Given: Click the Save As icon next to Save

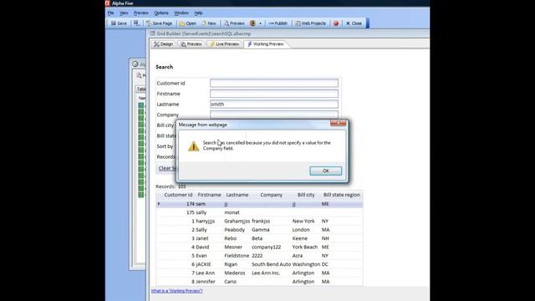Looking at the screenshot, I should pyautogui.click(x=136, y=23).
